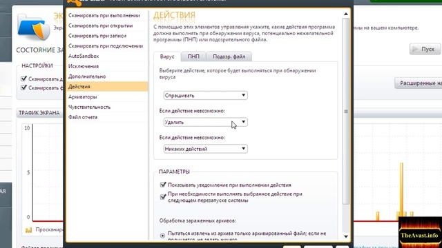Click 'Расширенные' settings button in background window
The height and width of the screenshot is (248, 442).
pyautogui.click(x=418, y=83)
